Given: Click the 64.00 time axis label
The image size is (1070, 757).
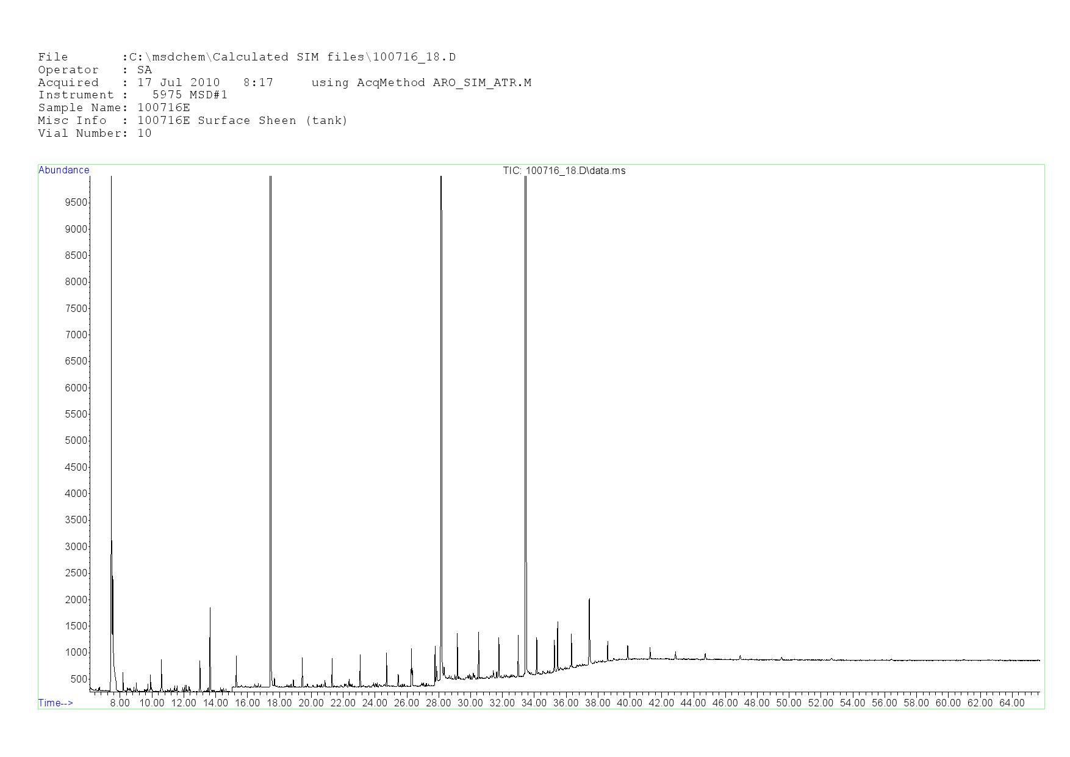Looking at the screenshot, I should point(1011,703).
